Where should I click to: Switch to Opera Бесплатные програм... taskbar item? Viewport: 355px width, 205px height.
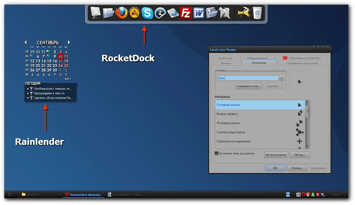(84, 195)
